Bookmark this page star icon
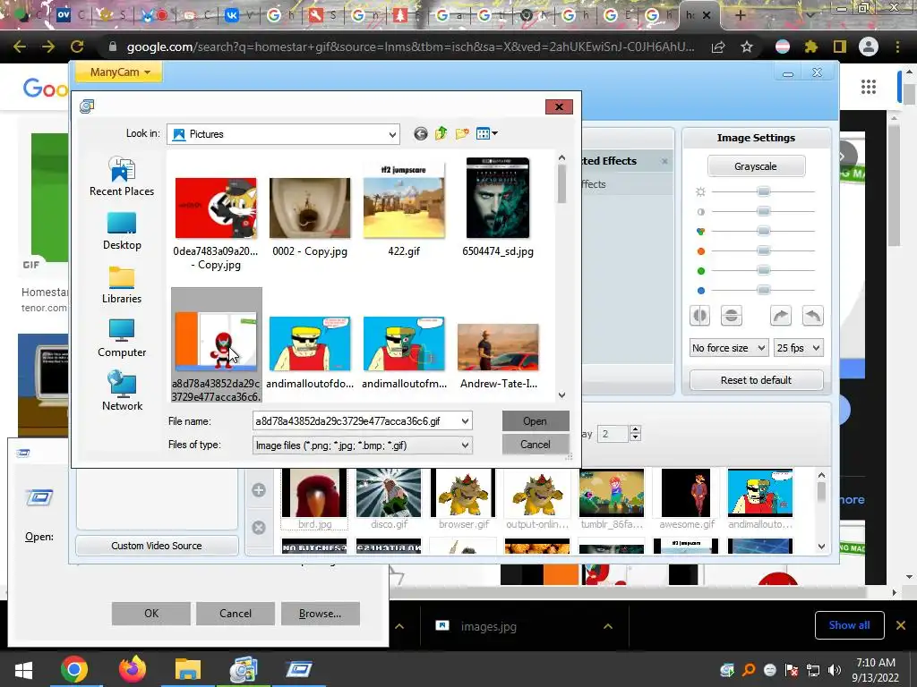Image resolution: width=917 pixels, height=687 pixels. [747, 47]
